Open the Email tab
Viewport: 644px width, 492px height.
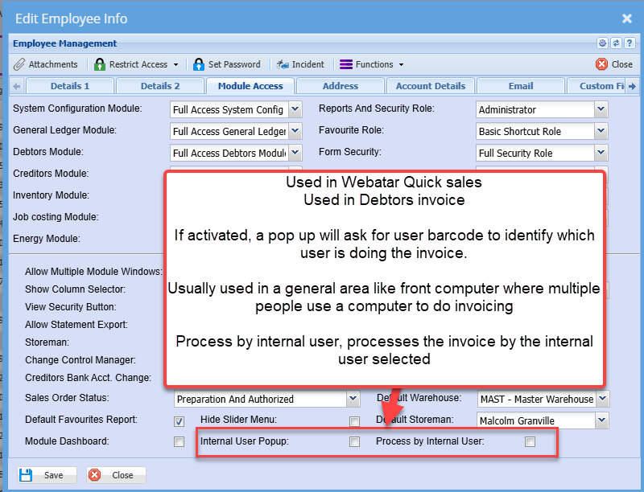pyautogui.click(x=521, y=86)
